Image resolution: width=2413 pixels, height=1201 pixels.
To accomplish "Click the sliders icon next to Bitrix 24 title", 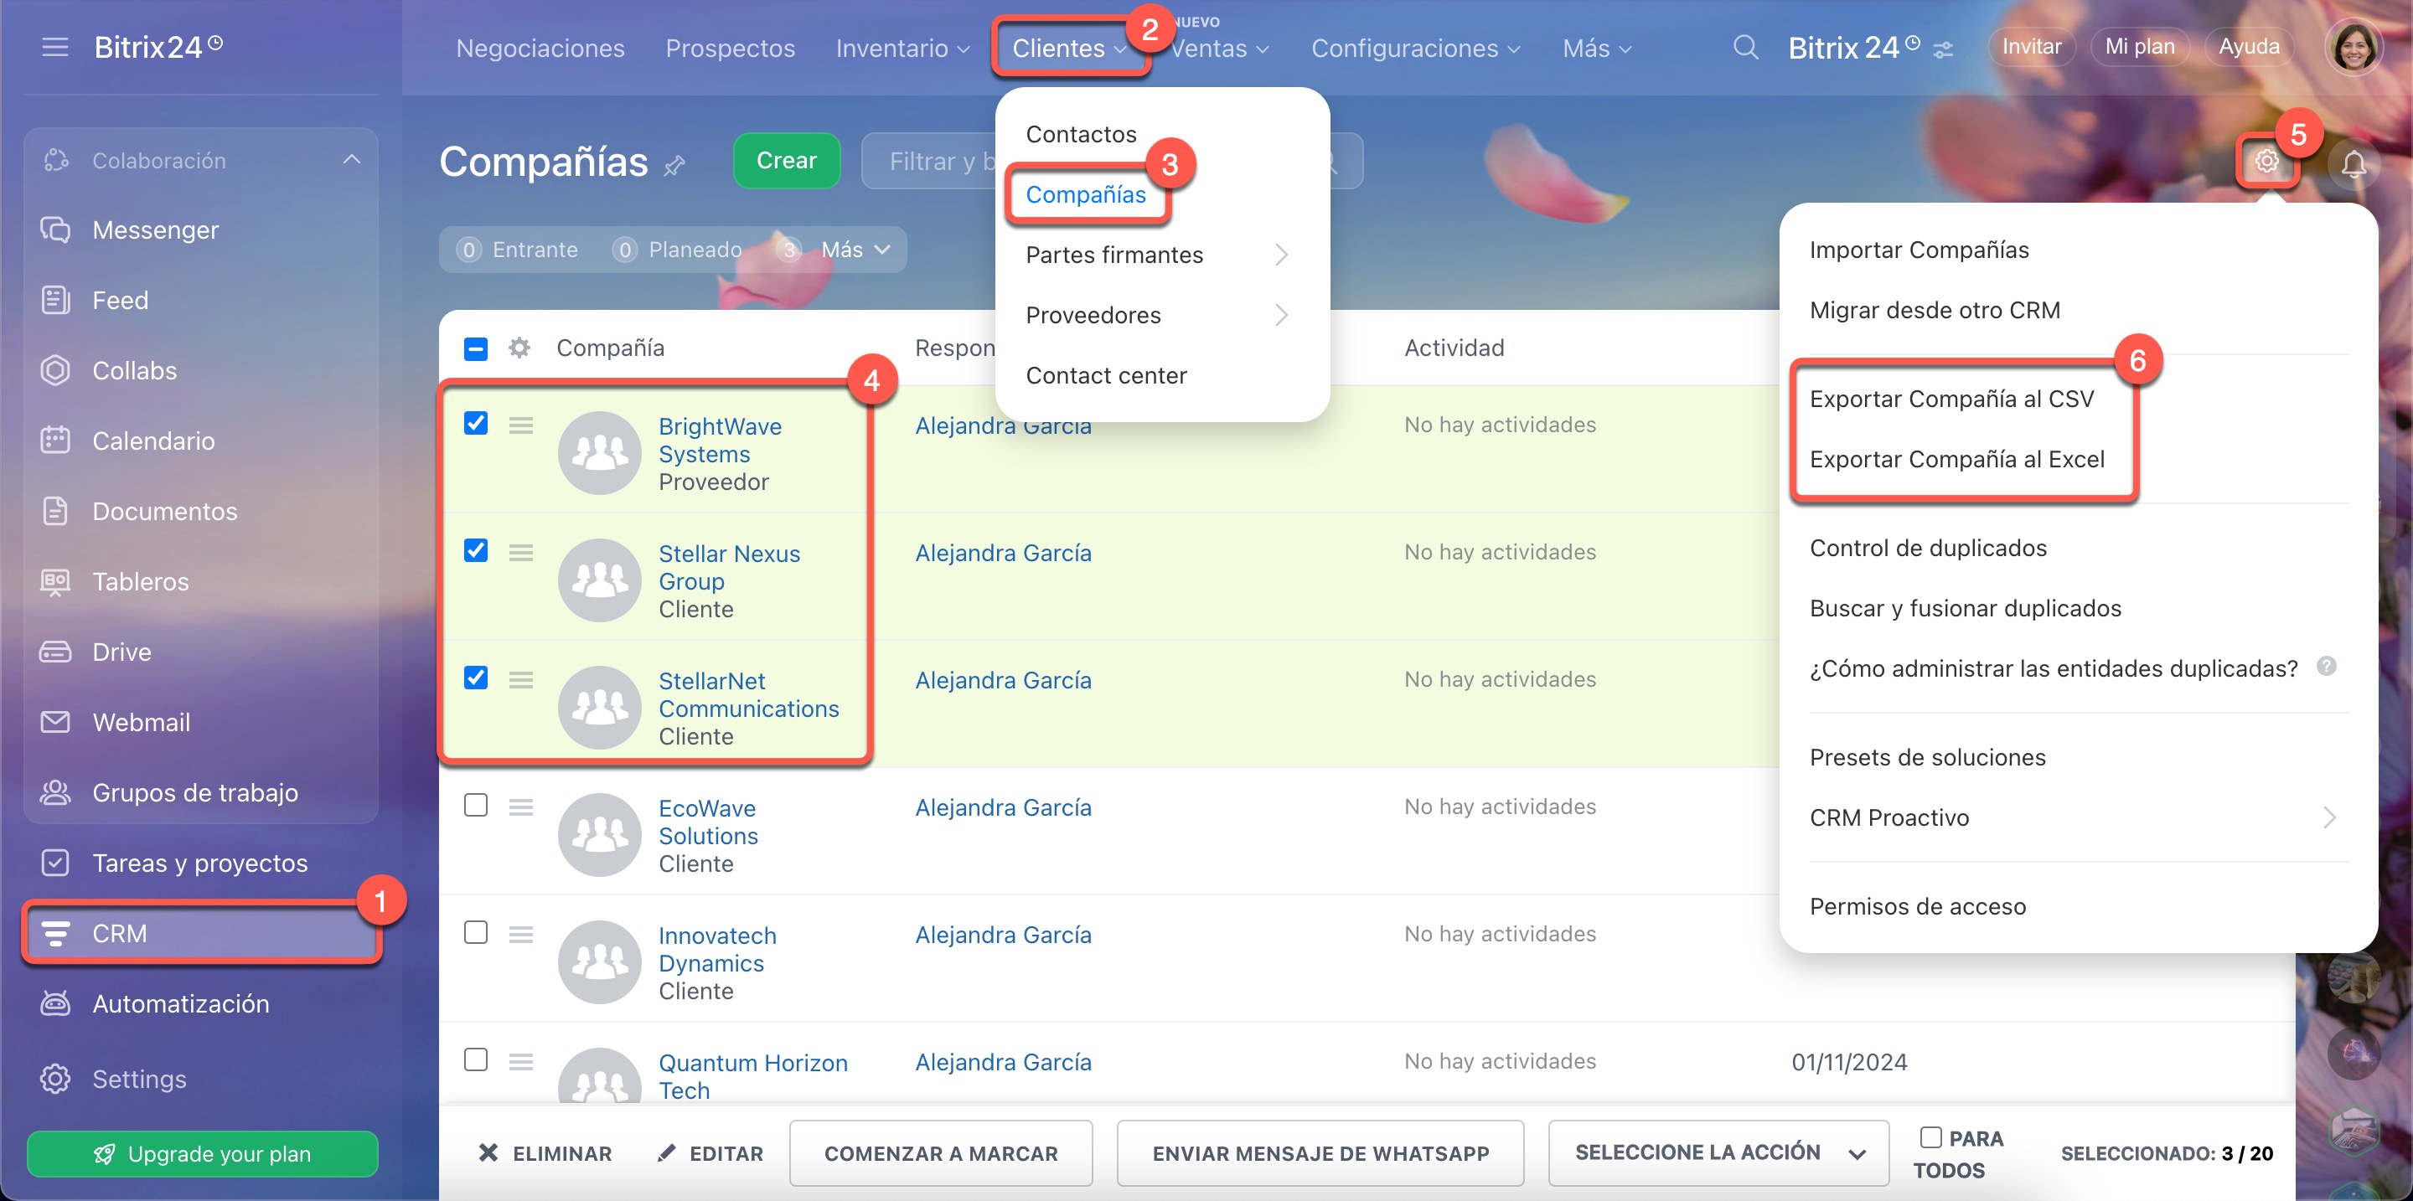I will (x=1944, y=49).
